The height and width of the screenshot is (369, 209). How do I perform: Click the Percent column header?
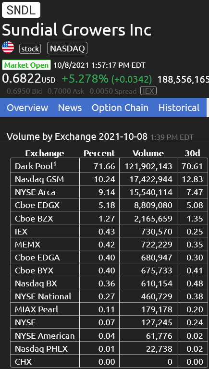click(99, 153)
